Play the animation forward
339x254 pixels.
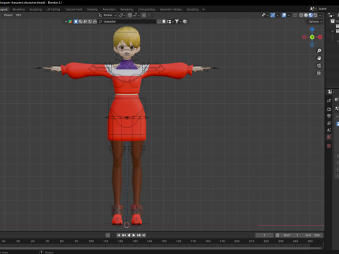pos(133,235)
